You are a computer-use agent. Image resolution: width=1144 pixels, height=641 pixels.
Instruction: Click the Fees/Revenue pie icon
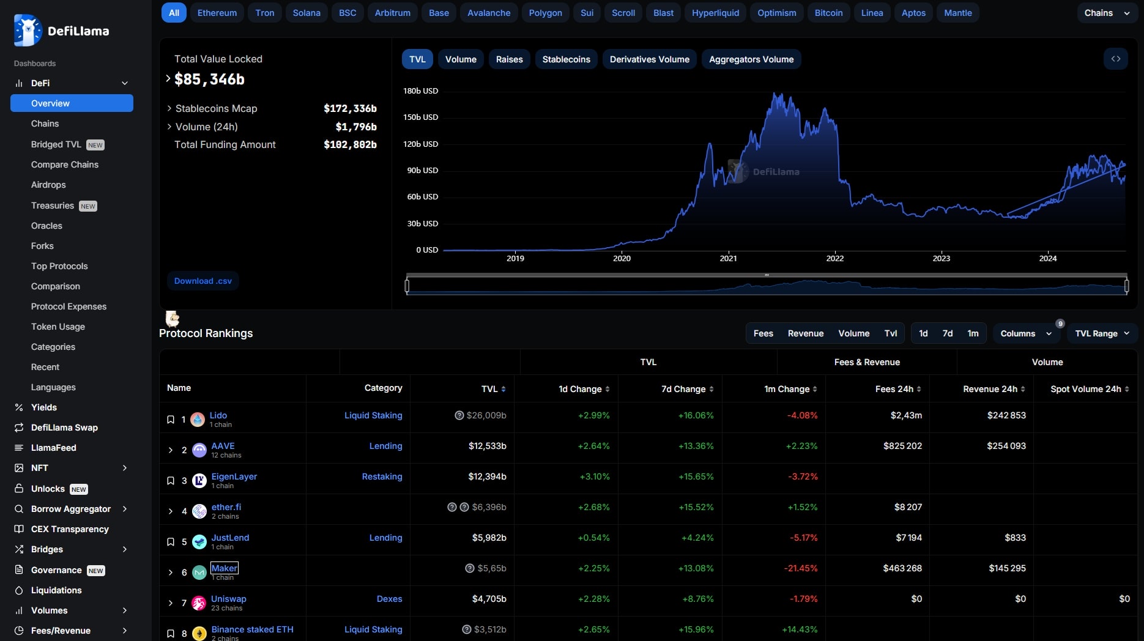point(19,631)
